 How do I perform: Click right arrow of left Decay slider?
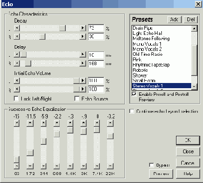click(83, 28)
